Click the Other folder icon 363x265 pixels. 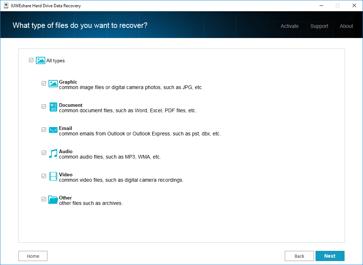point(53,199)
